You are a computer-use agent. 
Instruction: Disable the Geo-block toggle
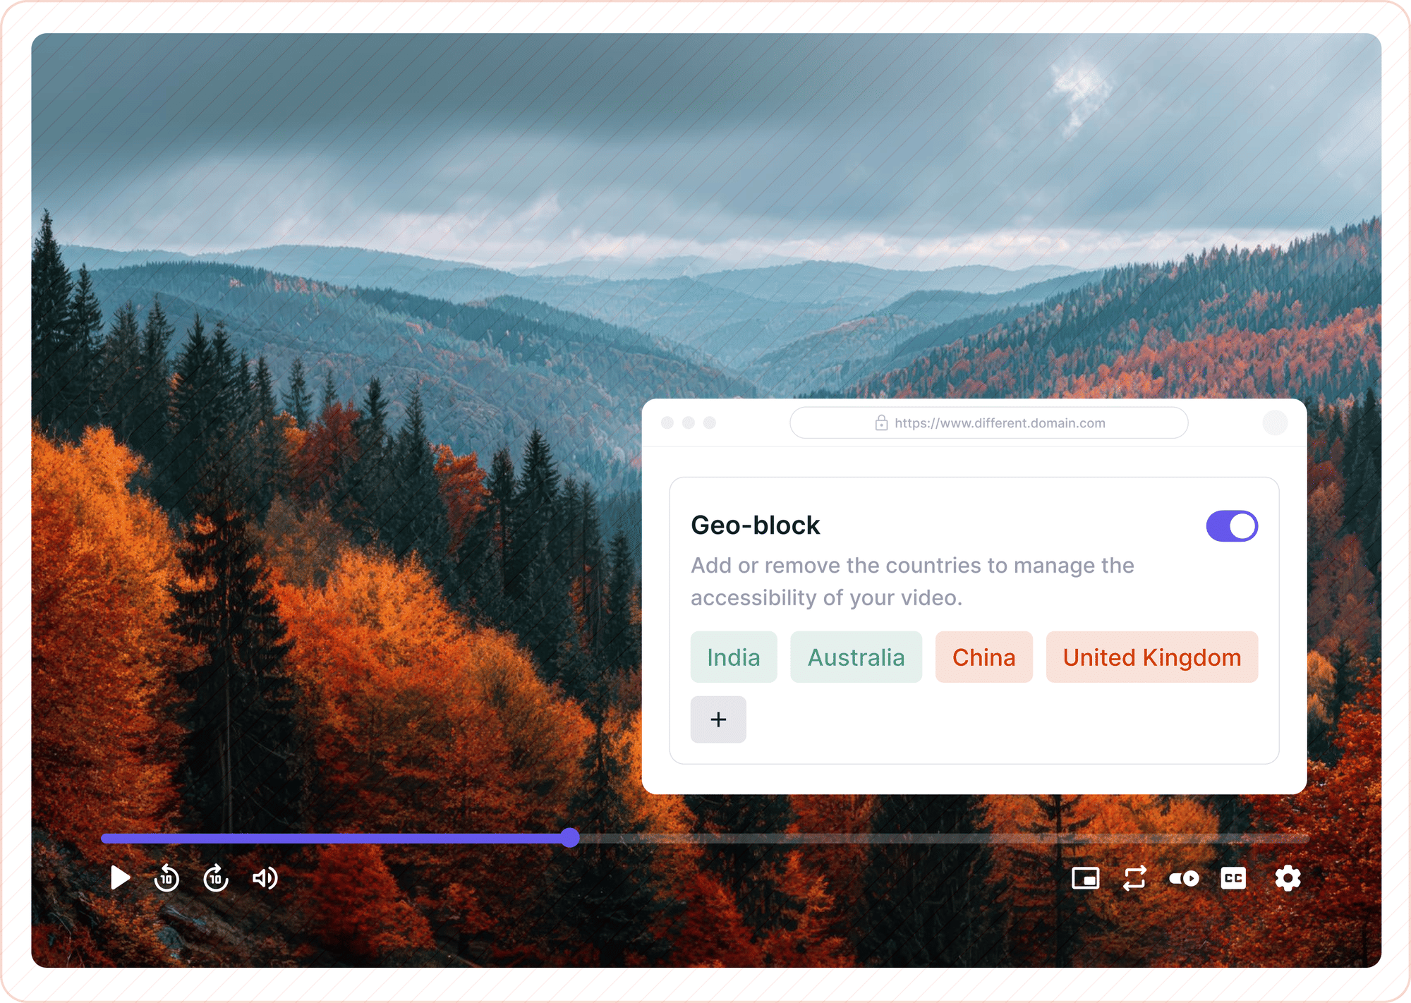[x=1232, y=526]
